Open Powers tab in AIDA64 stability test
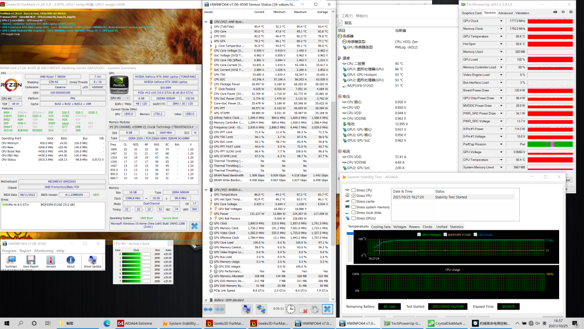Image resolution: width=584 pixels, height=329 pixels. 414,227
